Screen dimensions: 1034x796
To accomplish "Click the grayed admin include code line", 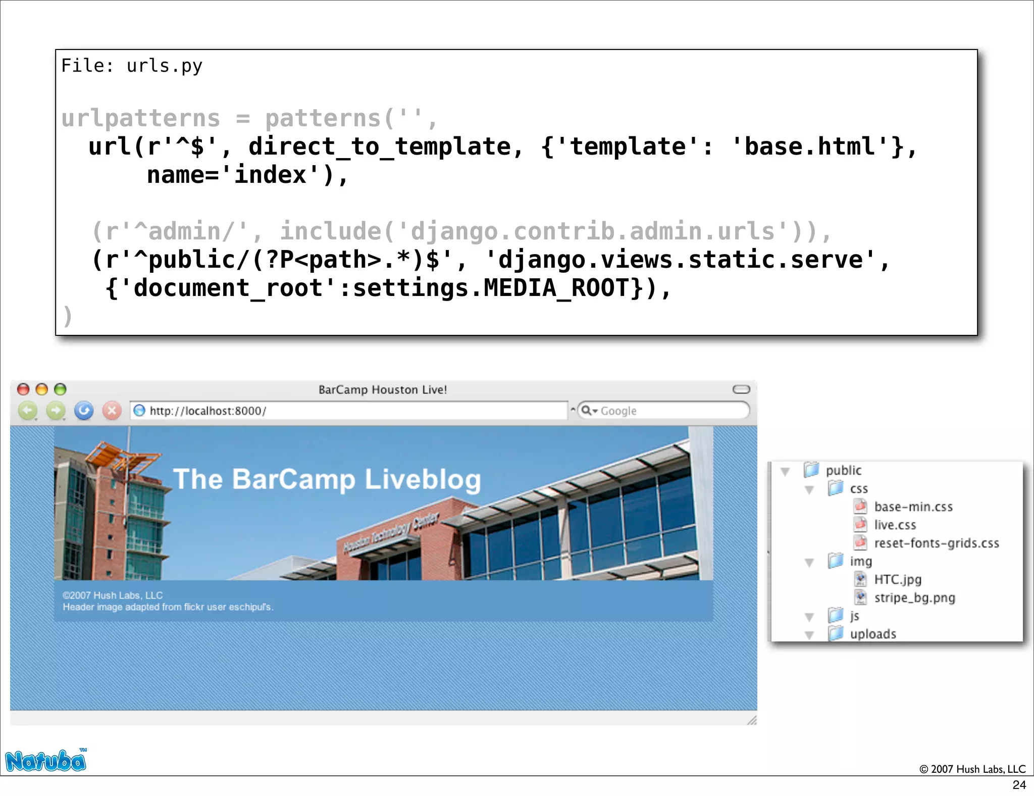I will click(x=461, y=231).
